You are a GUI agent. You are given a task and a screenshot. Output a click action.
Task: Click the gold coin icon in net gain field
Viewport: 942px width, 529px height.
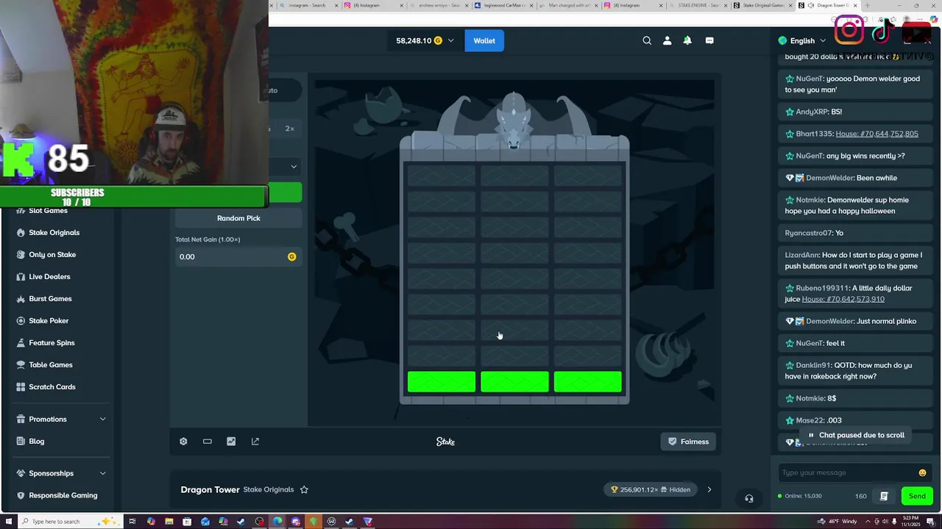[292, 256]
